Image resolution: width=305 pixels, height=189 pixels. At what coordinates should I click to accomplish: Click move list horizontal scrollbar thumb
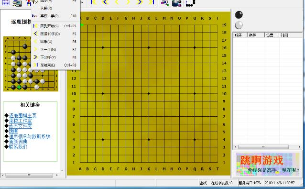tap(263, 147)
